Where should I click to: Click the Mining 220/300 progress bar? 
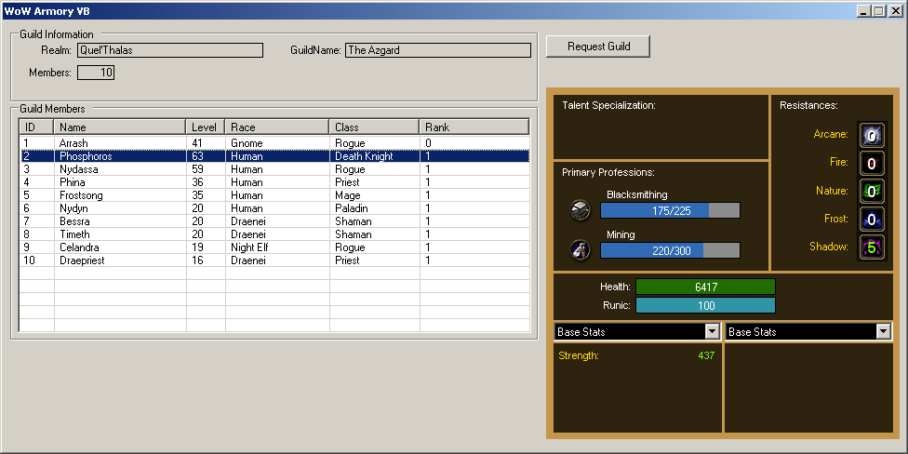pos(670,250)
